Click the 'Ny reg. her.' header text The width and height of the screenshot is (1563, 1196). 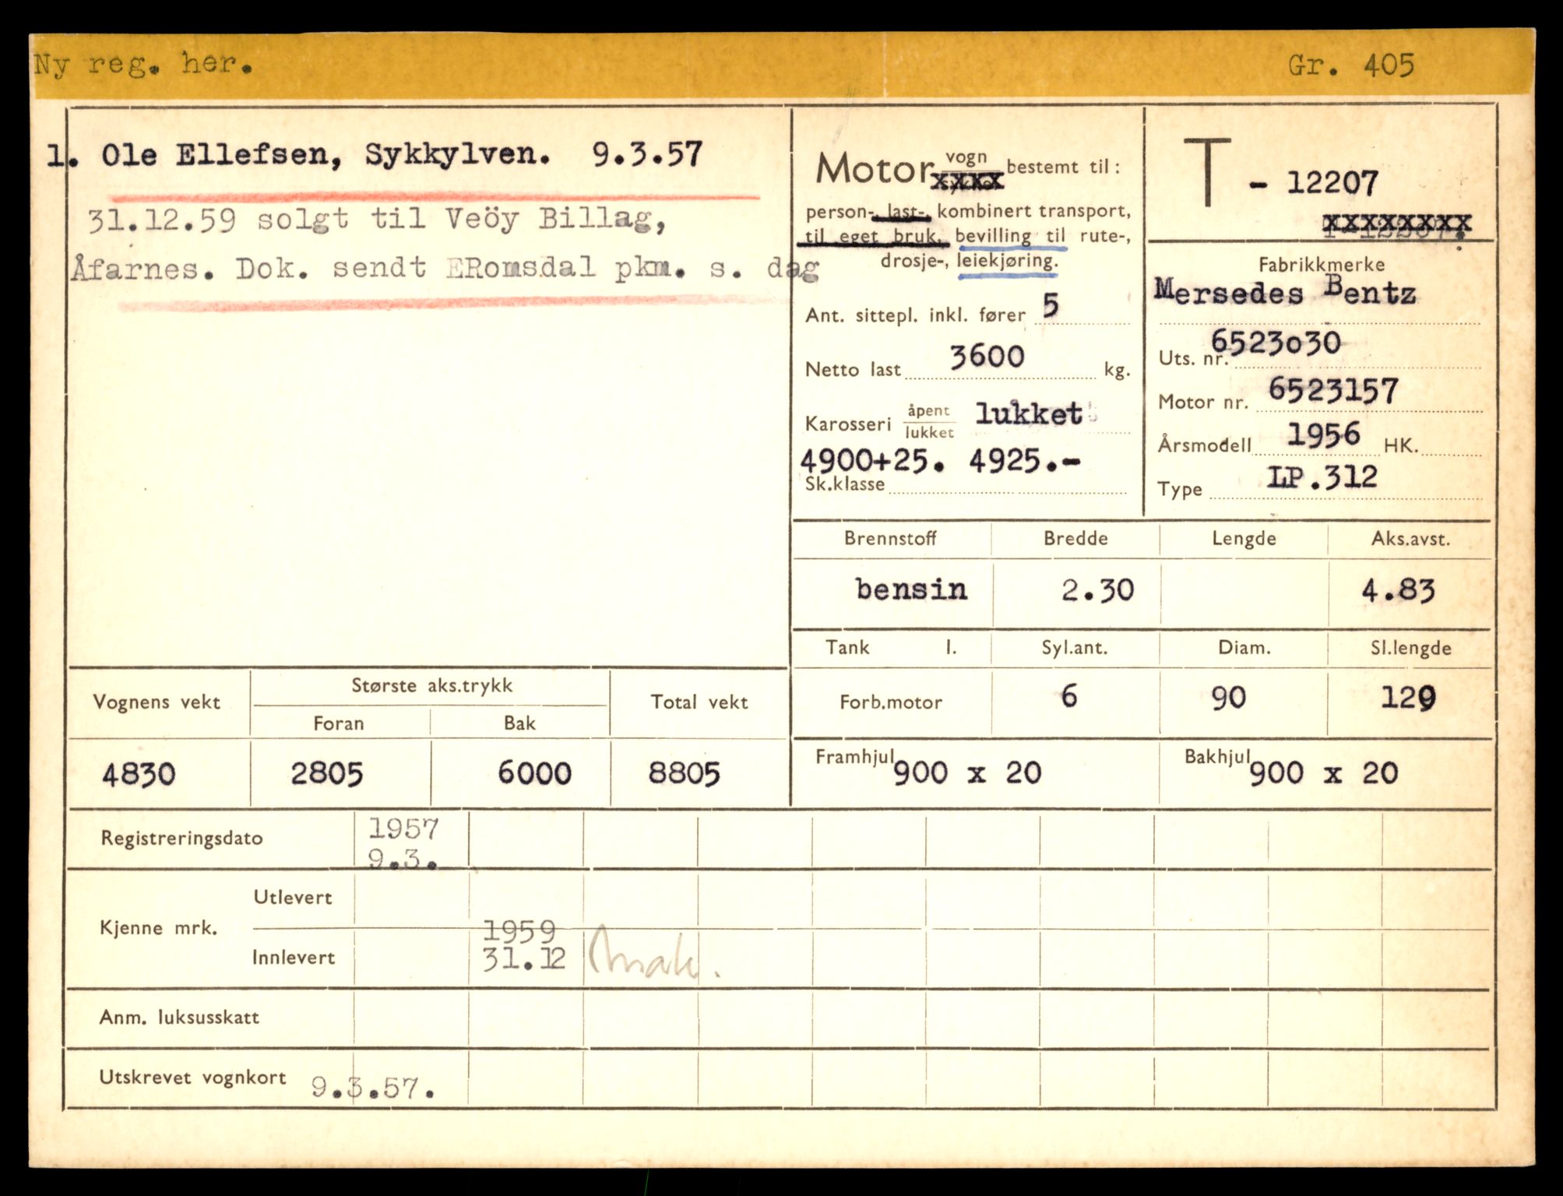point(143,64)
